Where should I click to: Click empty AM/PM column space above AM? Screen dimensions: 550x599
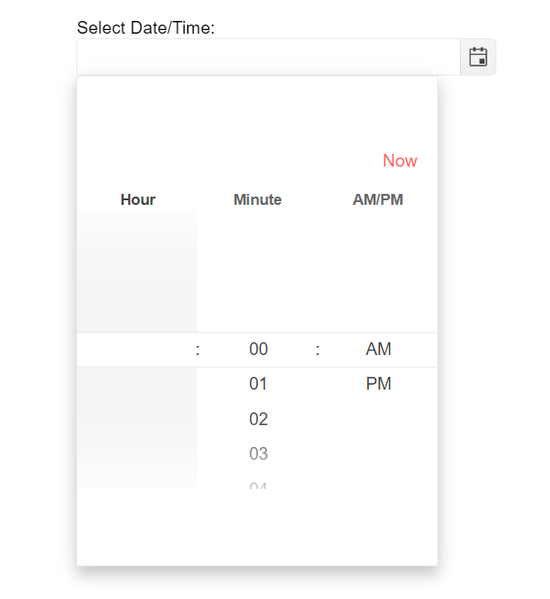coord(378,271)
